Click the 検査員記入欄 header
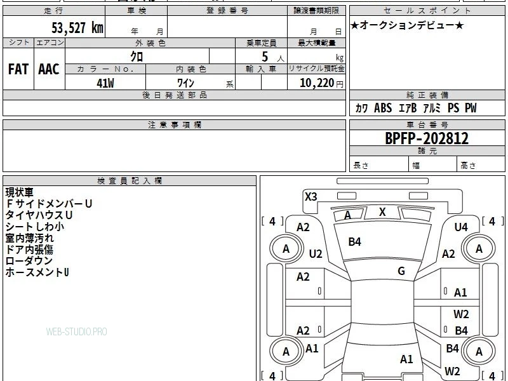The width and height of the screenshot is (508, 381). click(130, 181)
